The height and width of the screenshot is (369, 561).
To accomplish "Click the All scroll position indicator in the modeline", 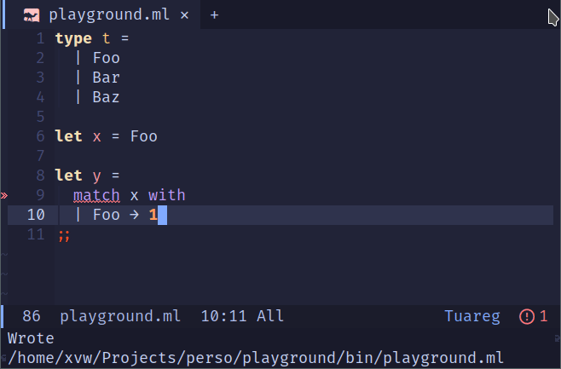I will point(270,316).
